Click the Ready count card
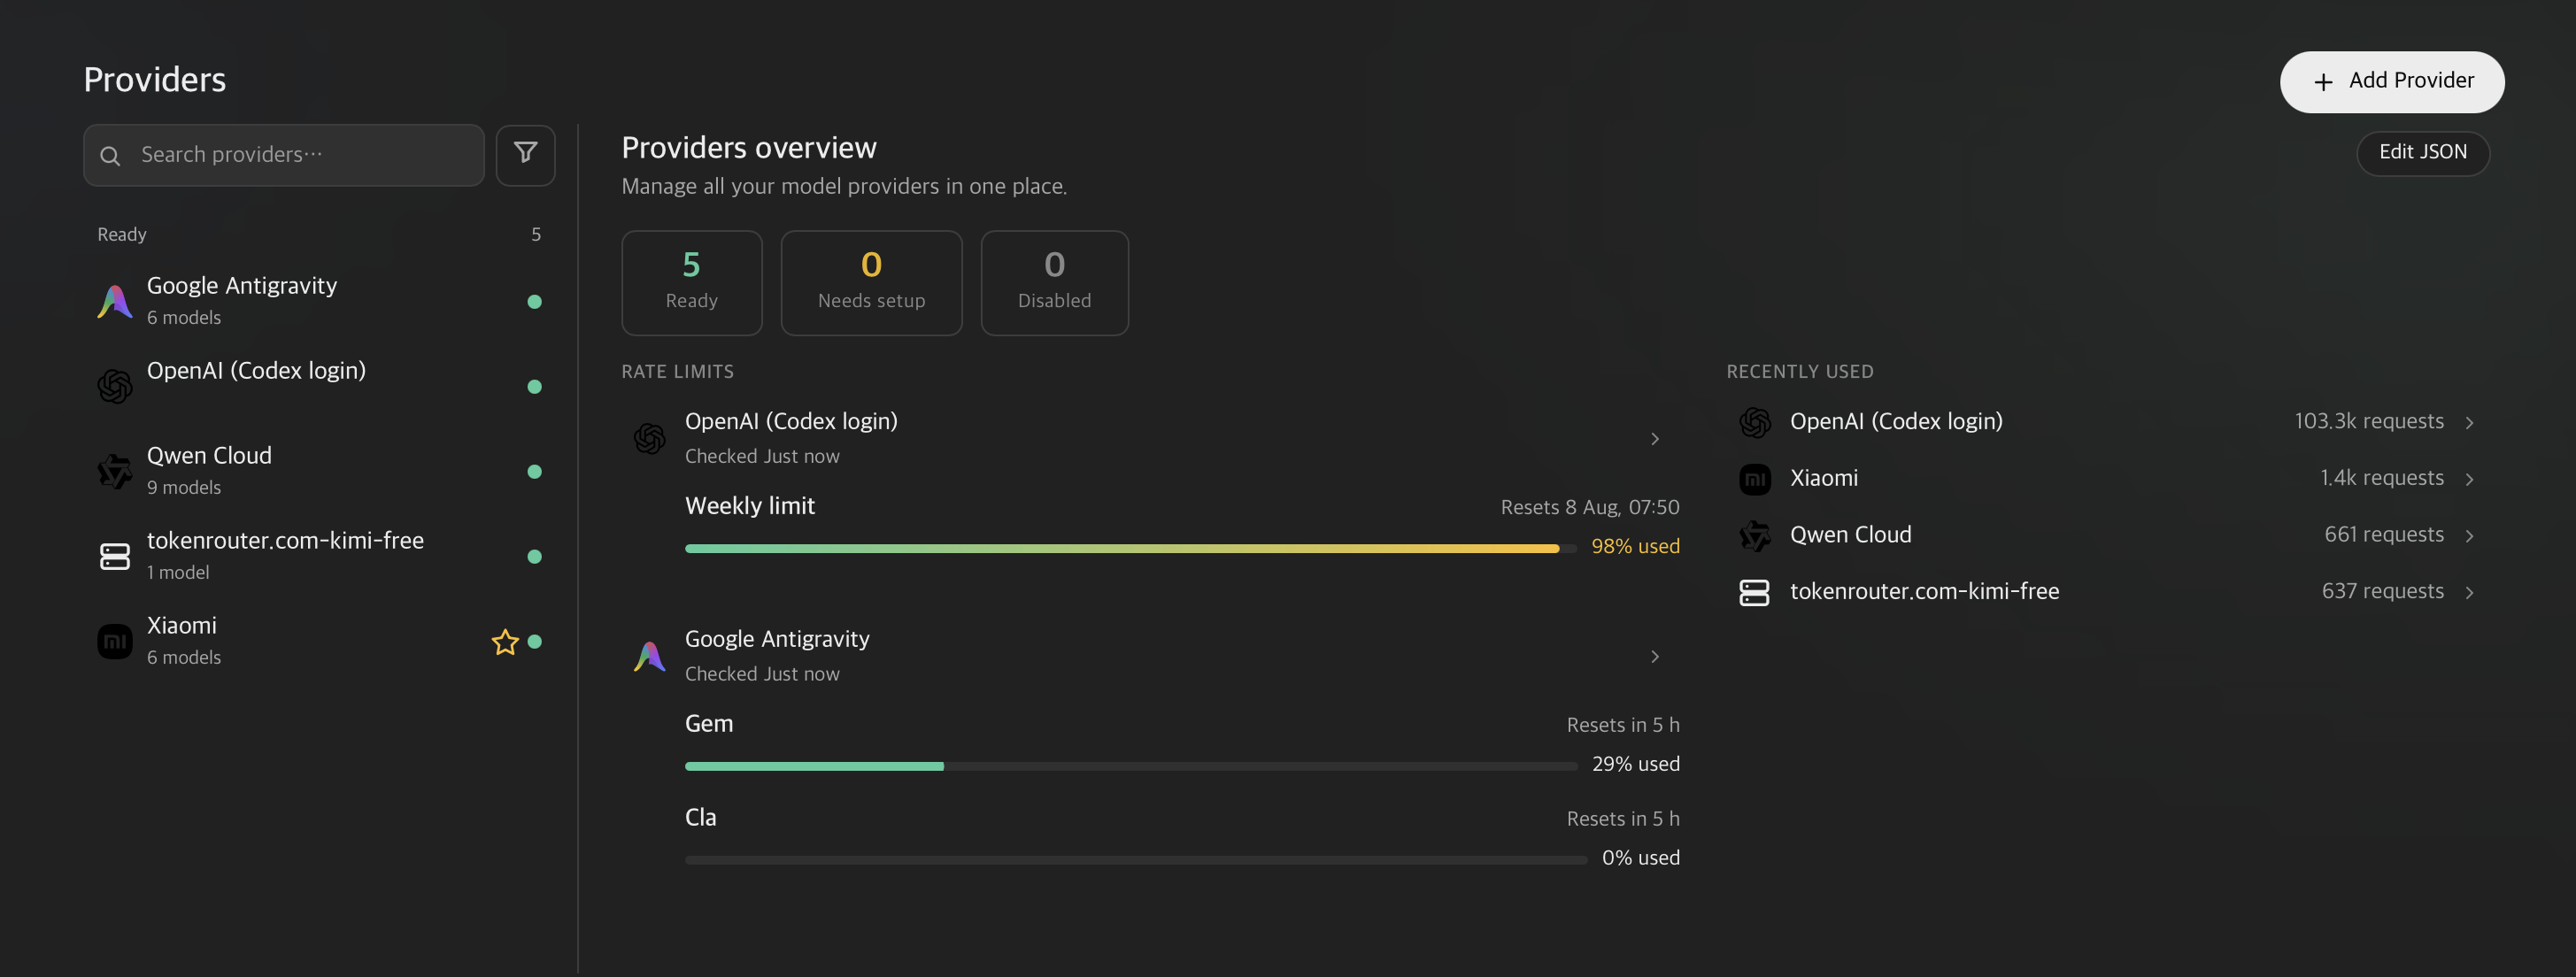The image size is (2576, 977). pyautogui.click(x=692, y=283)
